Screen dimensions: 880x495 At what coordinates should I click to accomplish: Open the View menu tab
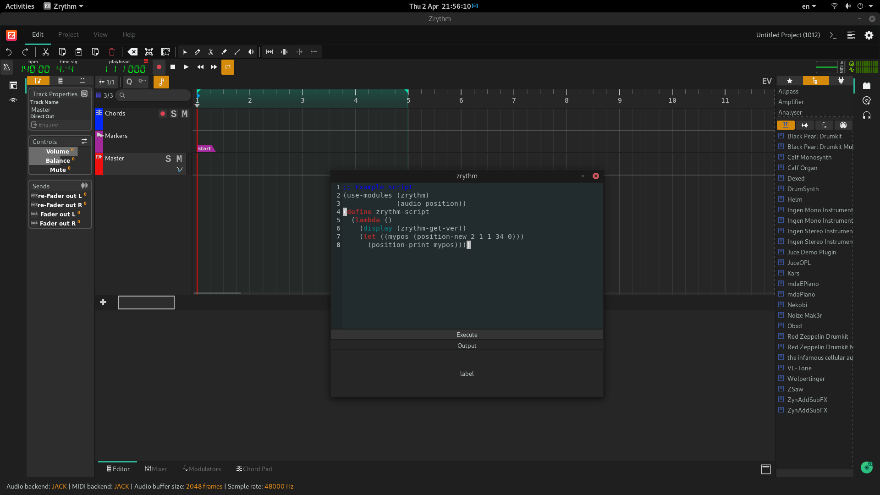[x=100, y=34]
